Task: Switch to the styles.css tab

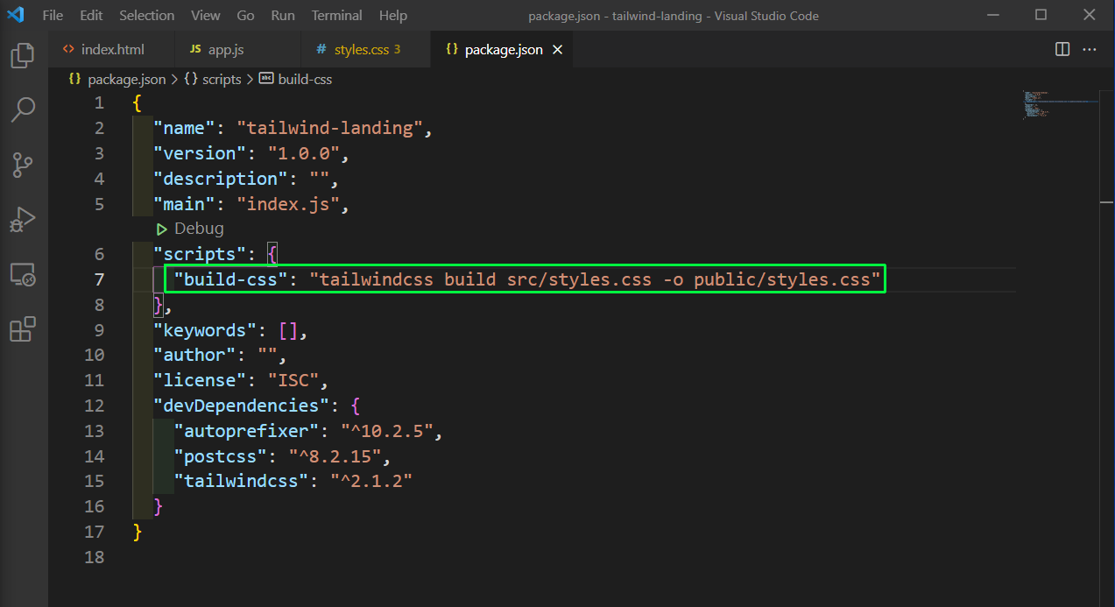Action: pos(366,50)
